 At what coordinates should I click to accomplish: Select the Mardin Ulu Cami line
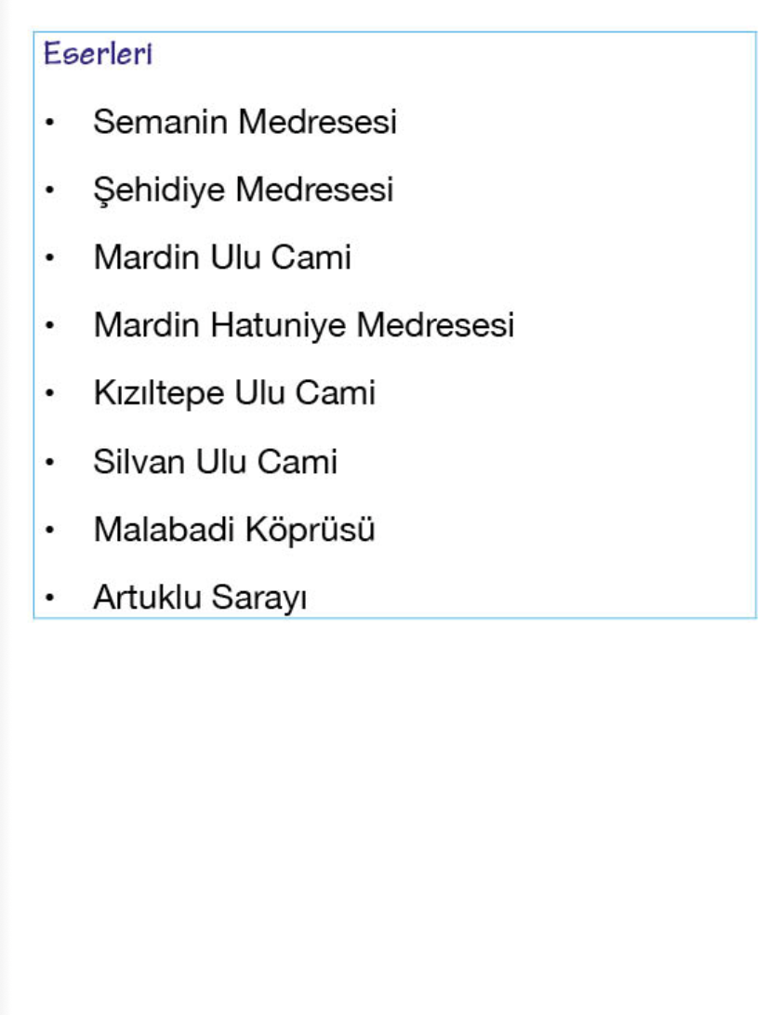(x=222, y=257)
